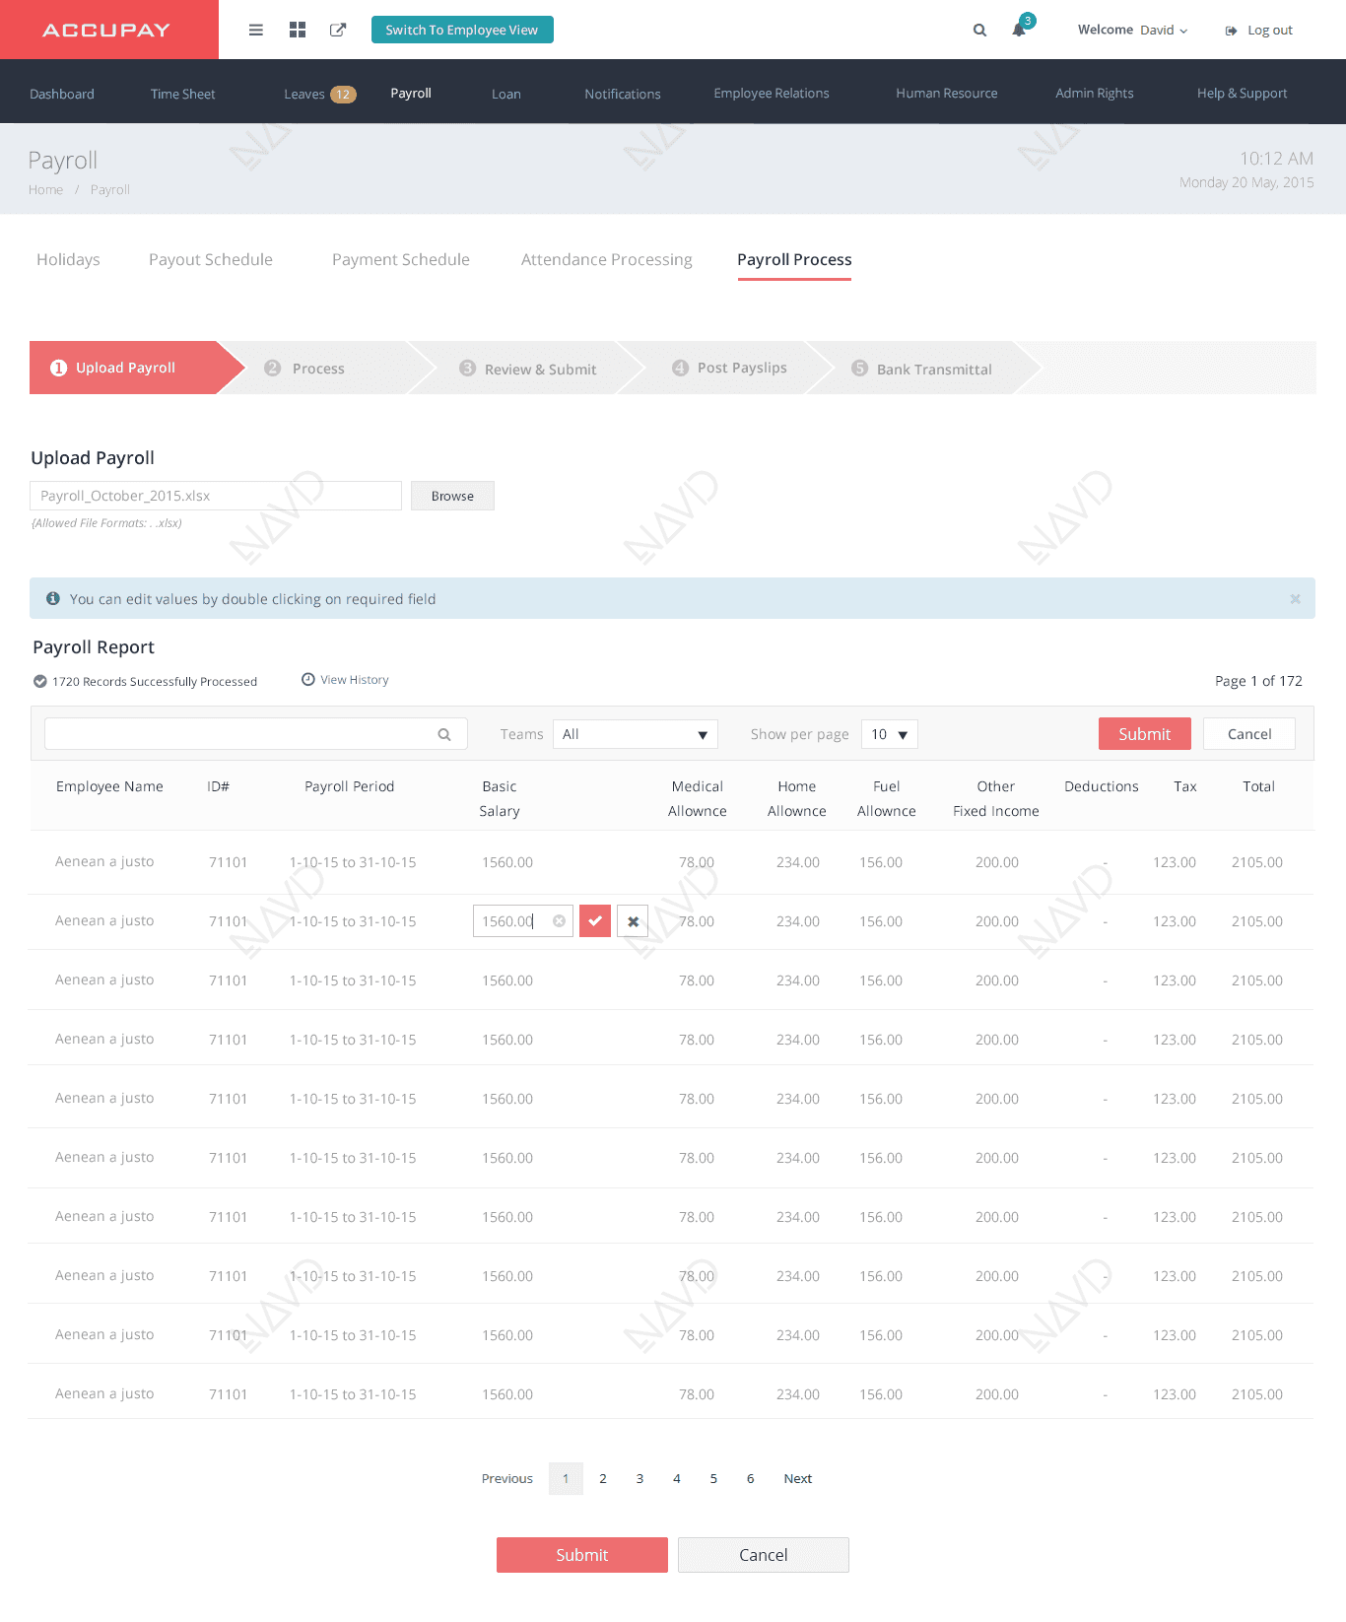Go to Dashboard in the nav bar
Viewport: 1346px width, 1622px height.
tap(62, 94)
